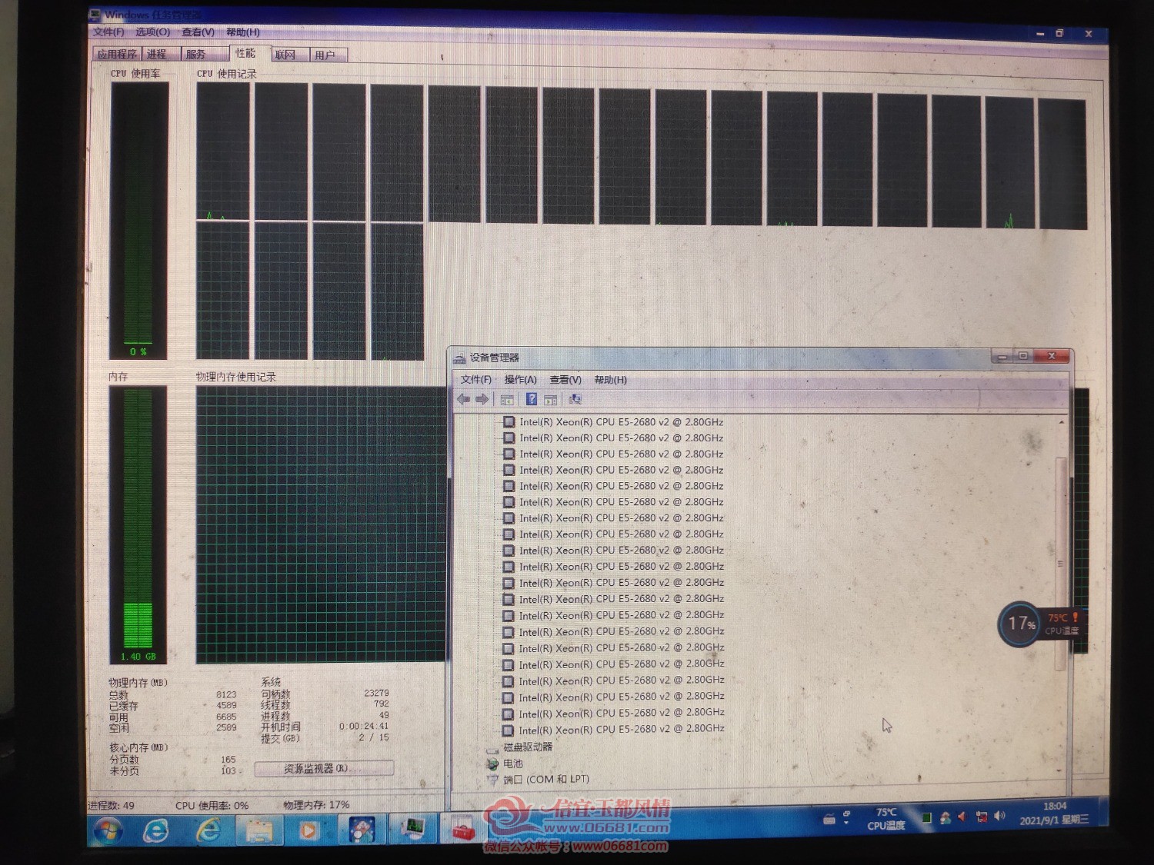Select the 端口 (COM 和 LPT) node
This screenshot has width=1154, height=865.
[x=546, y=779]
